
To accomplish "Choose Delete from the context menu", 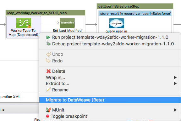I will point(110,71).
